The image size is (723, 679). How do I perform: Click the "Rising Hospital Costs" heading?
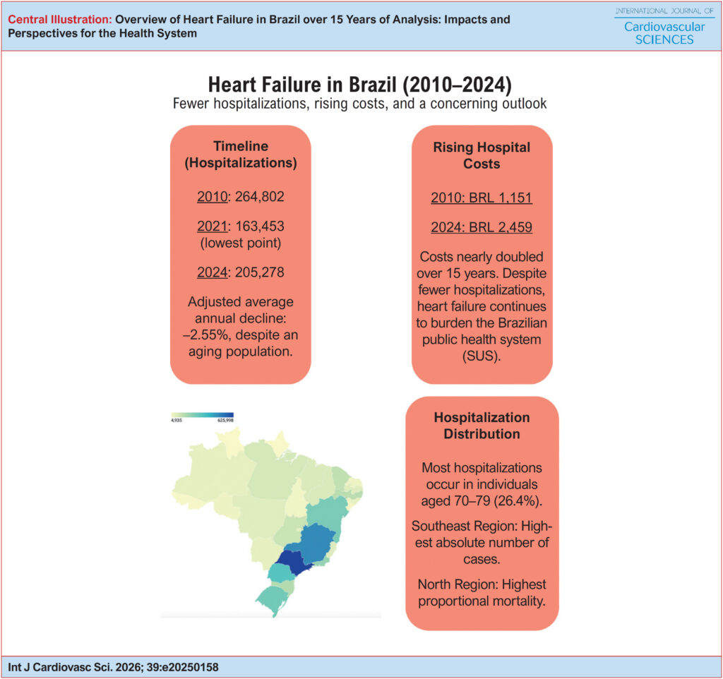click(x=482, y=155)
